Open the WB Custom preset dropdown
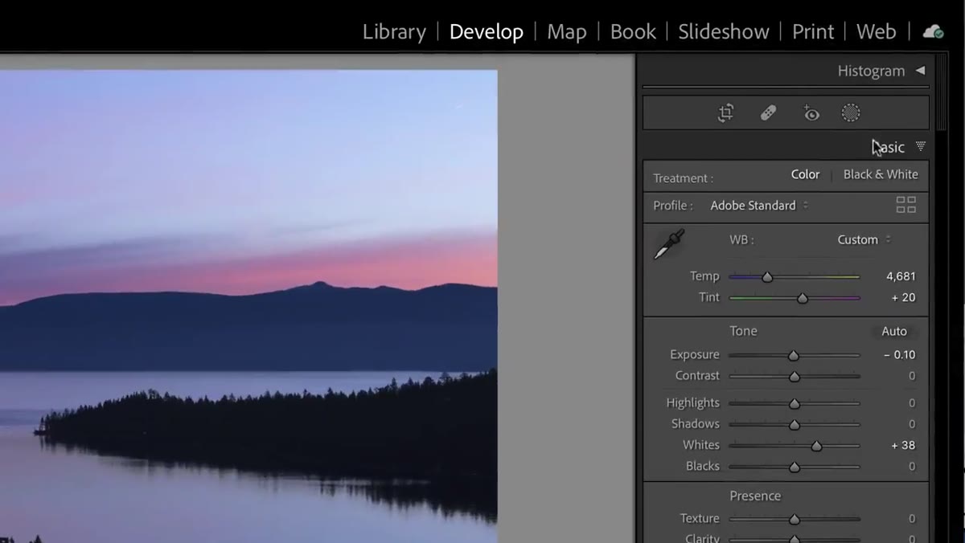The height and width of the screenshot is (543, 965). 864,239
